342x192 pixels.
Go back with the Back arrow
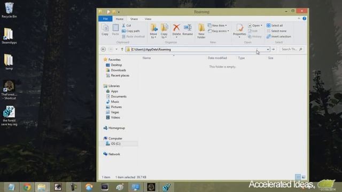(x=103, y=50)
